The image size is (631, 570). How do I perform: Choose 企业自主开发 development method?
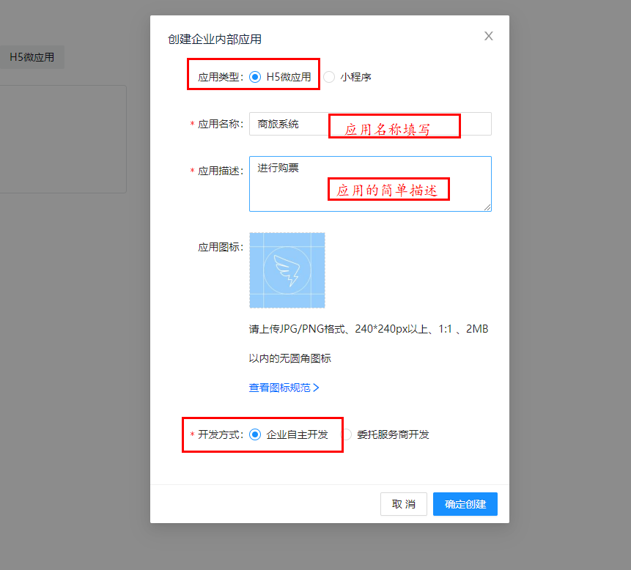(255, 434)
